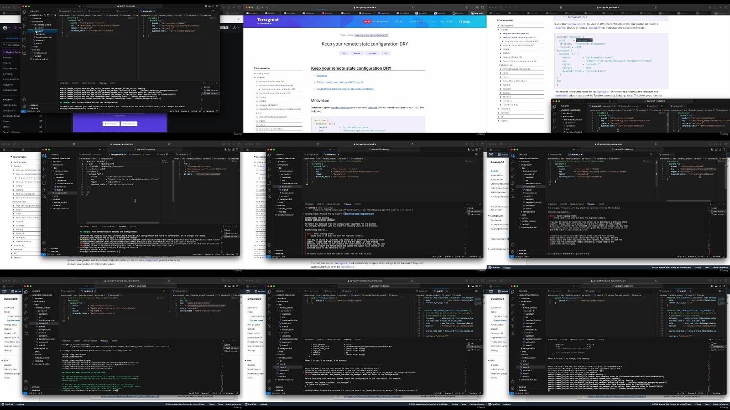Open Customize Layout in VS Code over Terraform Registry

(x=216, y=6)
